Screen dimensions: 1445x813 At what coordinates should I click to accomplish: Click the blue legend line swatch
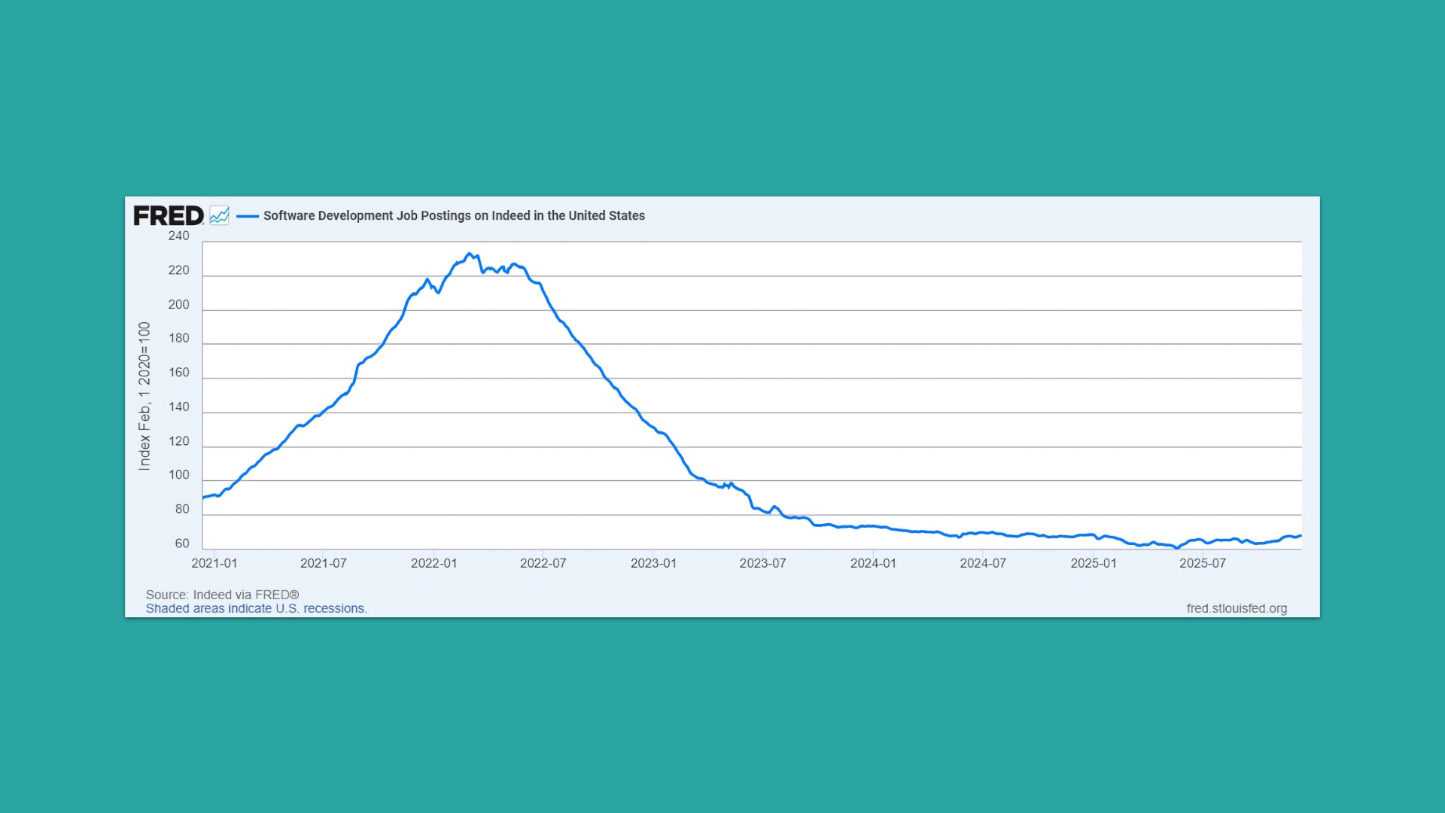click(248, 216)
